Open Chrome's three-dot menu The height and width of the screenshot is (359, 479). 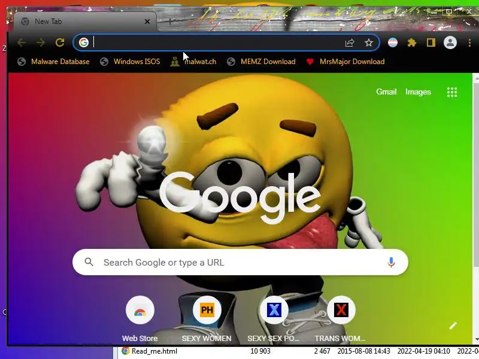click(x=469, y=42)
